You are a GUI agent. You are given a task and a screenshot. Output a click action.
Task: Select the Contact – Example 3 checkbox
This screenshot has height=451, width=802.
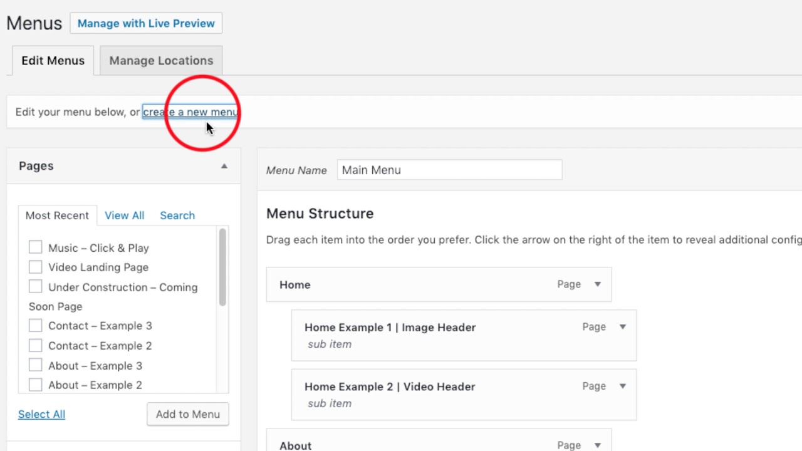pos(36,326)
